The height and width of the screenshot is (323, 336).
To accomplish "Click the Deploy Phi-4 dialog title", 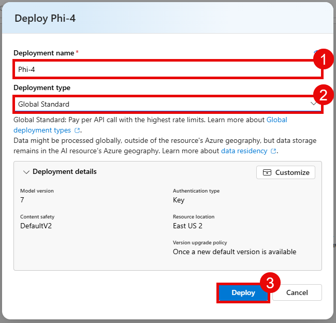I will tap(46, 19).
